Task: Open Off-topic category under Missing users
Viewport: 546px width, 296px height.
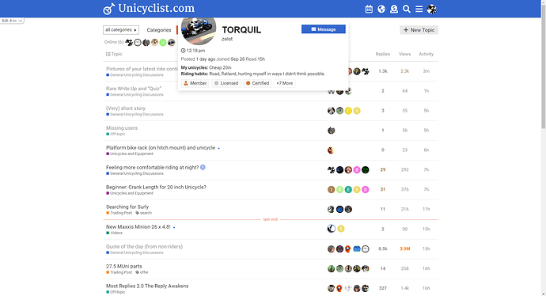Action: (116, 134)
